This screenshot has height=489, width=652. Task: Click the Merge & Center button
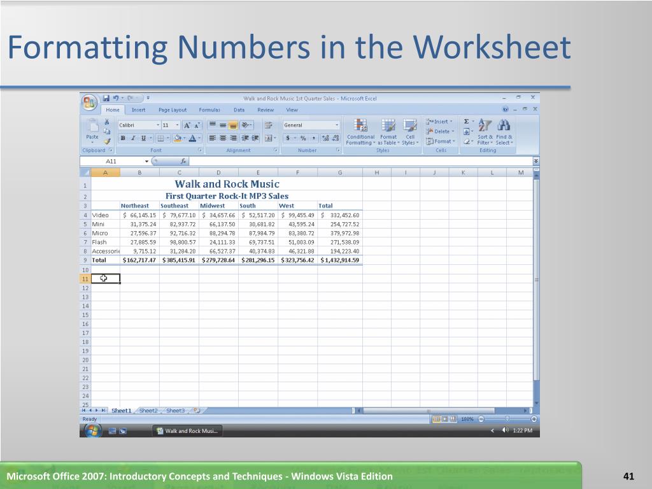(x=268, y=138)
